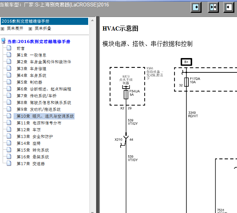Click the F54UA 5A fuse label

tap(135, 93)
